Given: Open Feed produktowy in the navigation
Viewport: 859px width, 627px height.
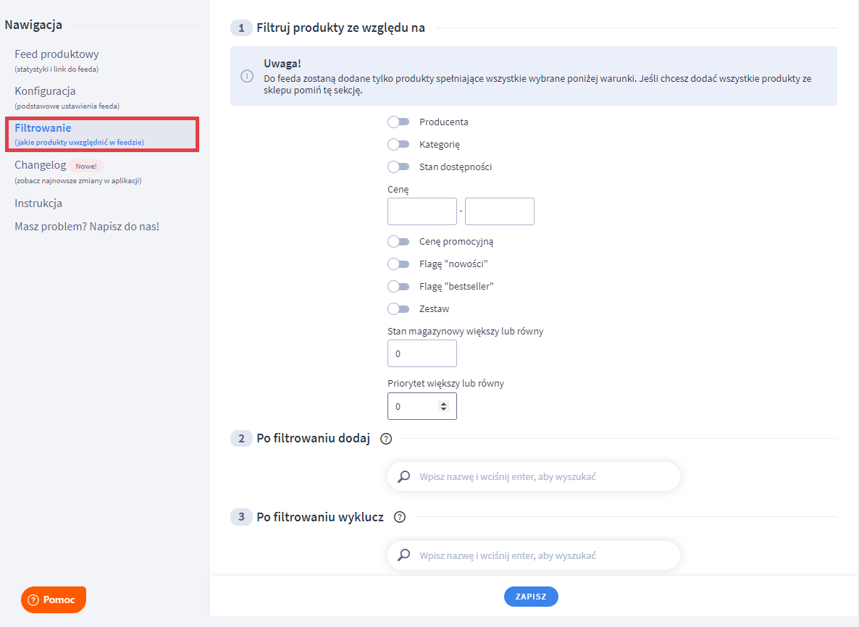Looking at the screenshot, I should tap(56, 54).
